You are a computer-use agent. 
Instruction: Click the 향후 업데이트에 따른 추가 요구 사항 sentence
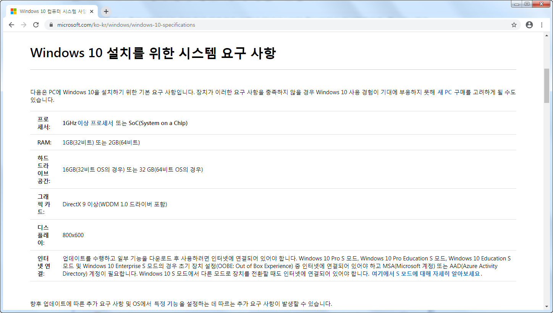(181, 304)
